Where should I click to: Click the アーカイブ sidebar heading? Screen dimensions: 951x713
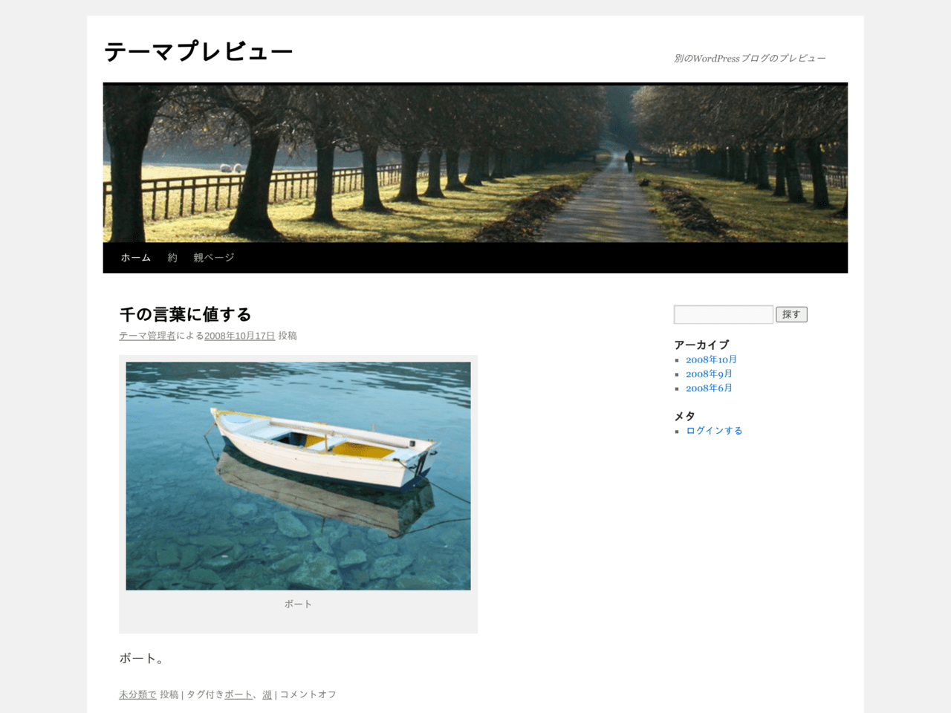pyautogui.click(x=701, y=345)
